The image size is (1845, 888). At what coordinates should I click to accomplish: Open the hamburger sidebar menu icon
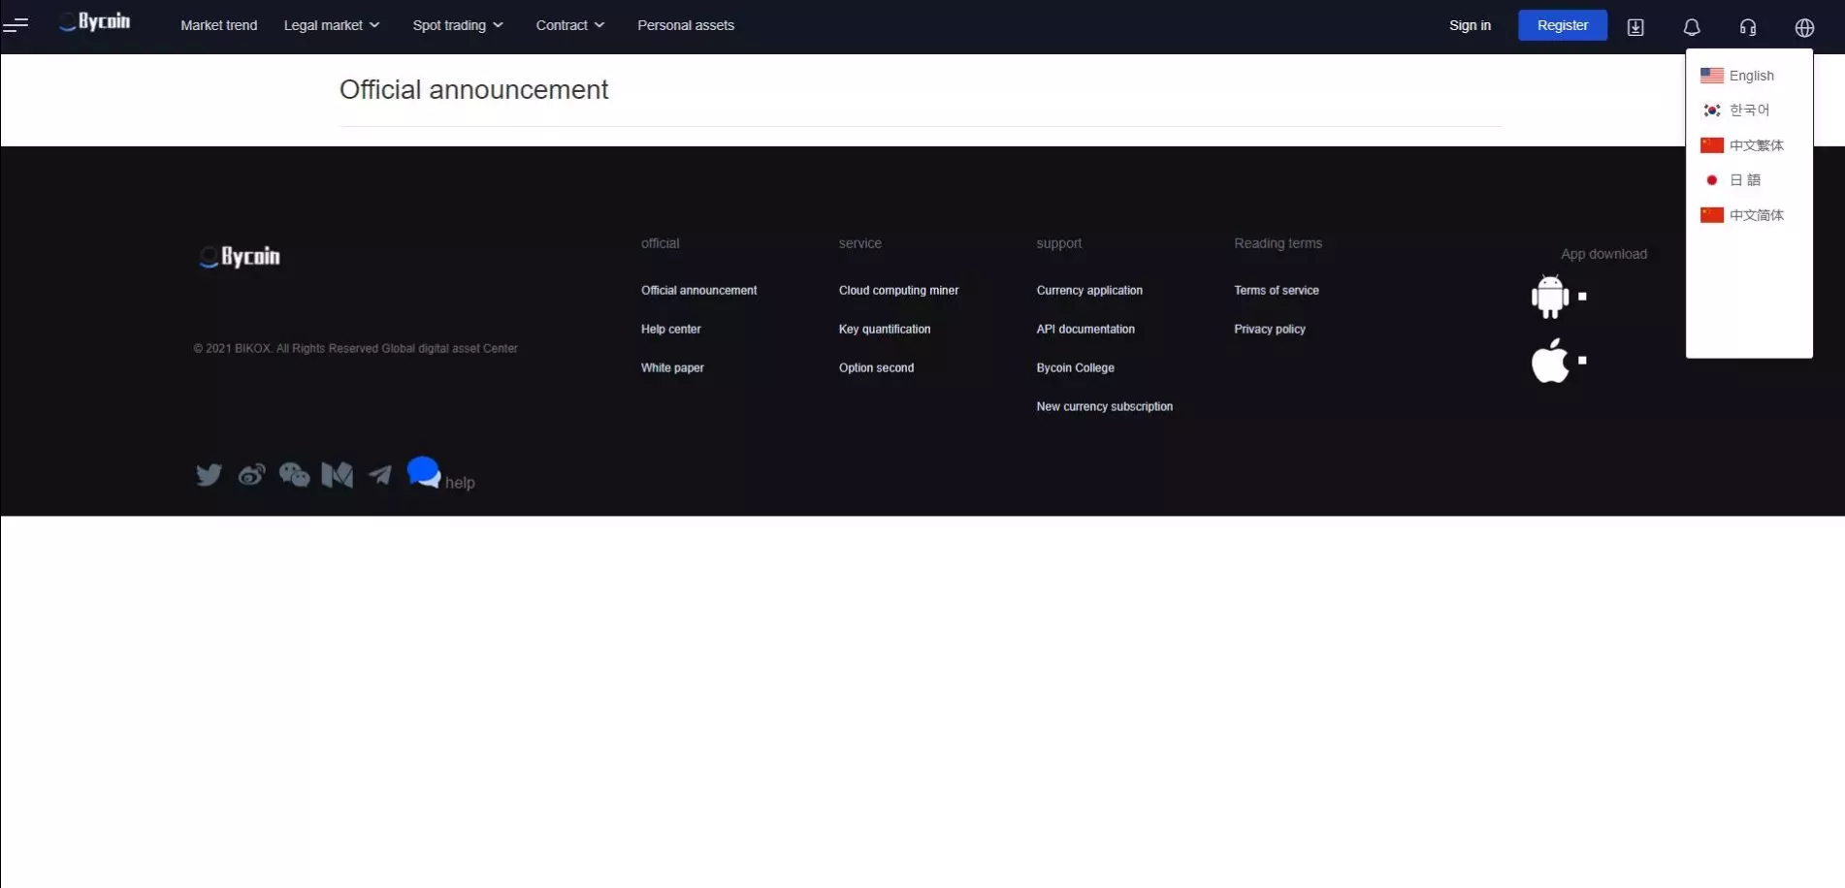(x=16, y=25)
